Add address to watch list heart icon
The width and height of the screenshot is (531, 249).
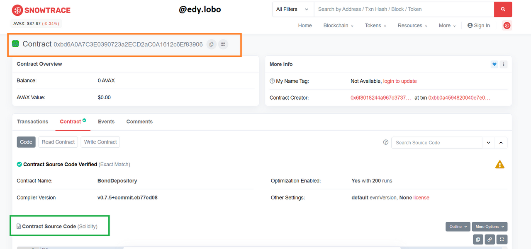pos(494,64)
